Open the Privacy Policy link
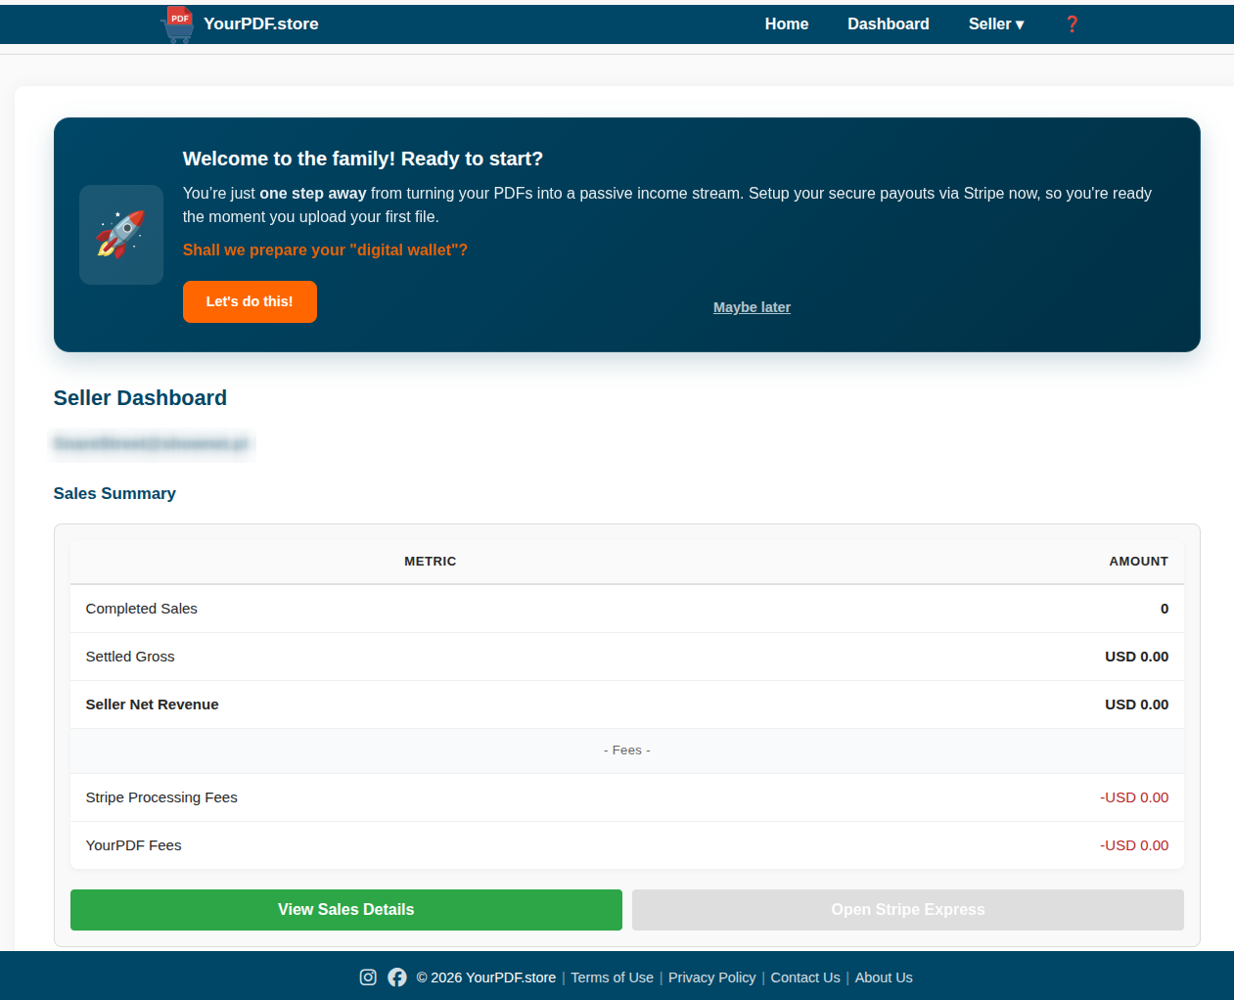Image resolution: width=1234 pixels, height=1000 pixels. click(x=712, y=977)
